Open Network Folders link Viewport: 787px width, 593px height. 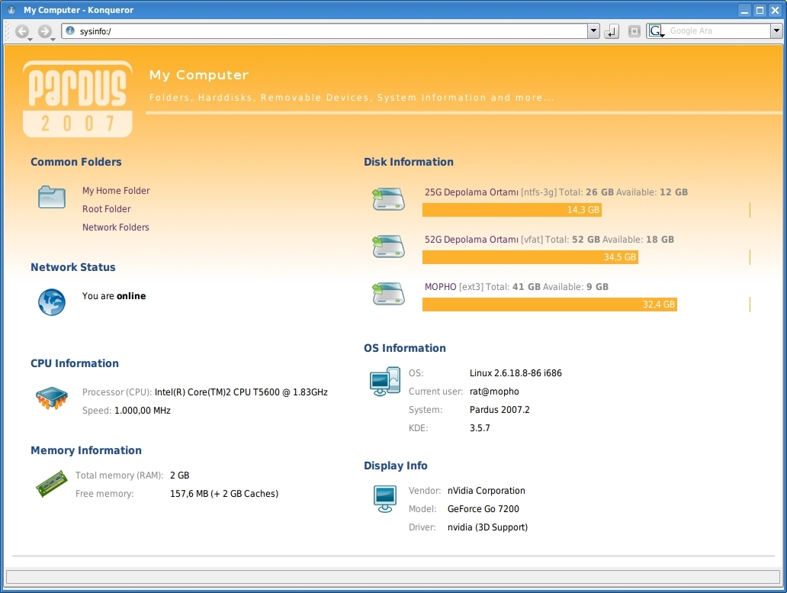point(116,227)
